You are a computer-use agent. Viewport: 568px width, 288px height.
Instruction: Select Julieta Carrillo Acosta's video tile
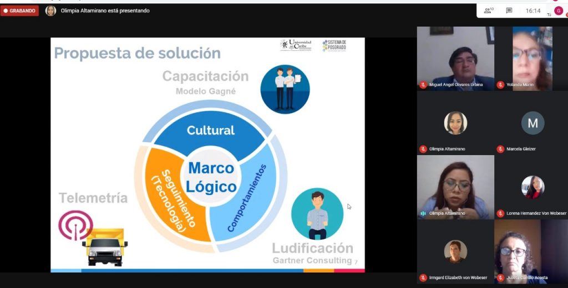[531, 249]
